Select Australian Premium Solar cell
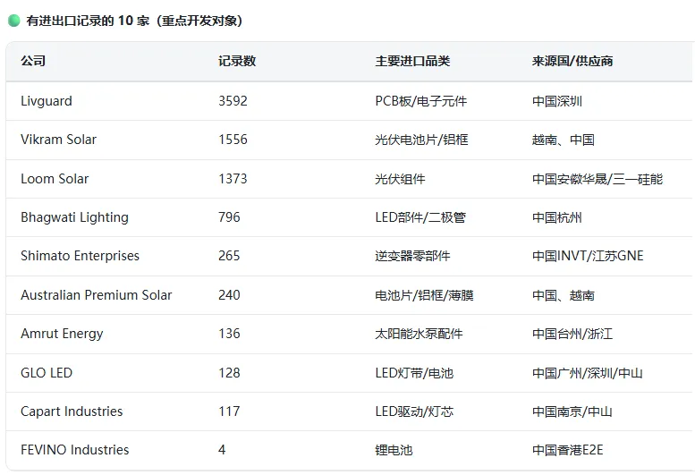The height and width of the screenshot is (475, 695). pyautogui.click(x=97, y=294)
